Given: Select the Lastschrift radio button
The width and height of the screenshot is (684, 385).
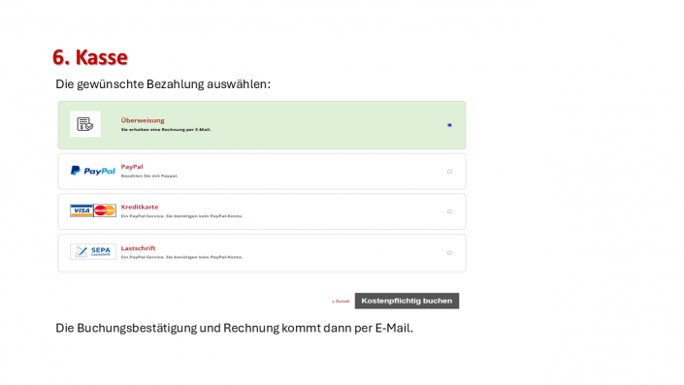Looking at the screenshot, I should [449, 252].
